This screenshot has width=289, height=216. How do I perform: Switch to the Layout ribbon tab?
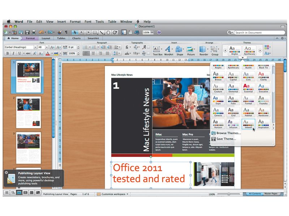pos(46,38)
